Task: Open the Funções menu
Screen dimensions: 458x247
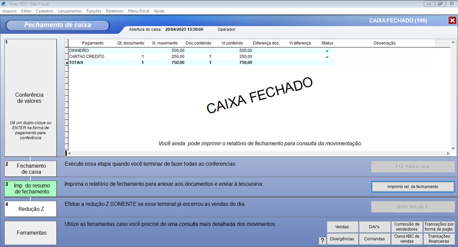Action: pos(94,11)
